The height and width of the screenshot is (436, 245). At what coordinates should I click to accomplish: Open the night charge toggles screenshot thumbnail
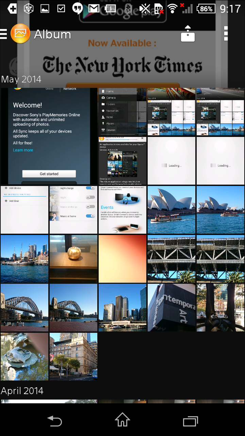pos(73,210)
